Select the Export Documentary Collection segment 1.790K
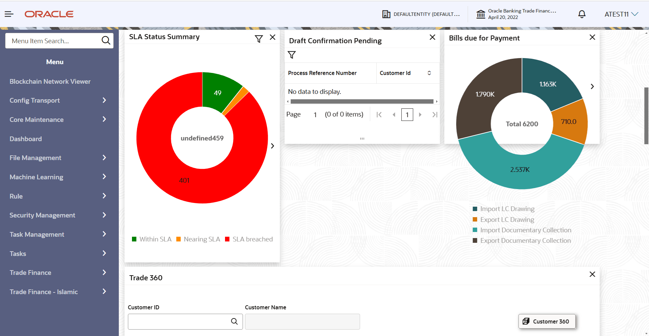649x336 pixels. click(x=485, y=94)
